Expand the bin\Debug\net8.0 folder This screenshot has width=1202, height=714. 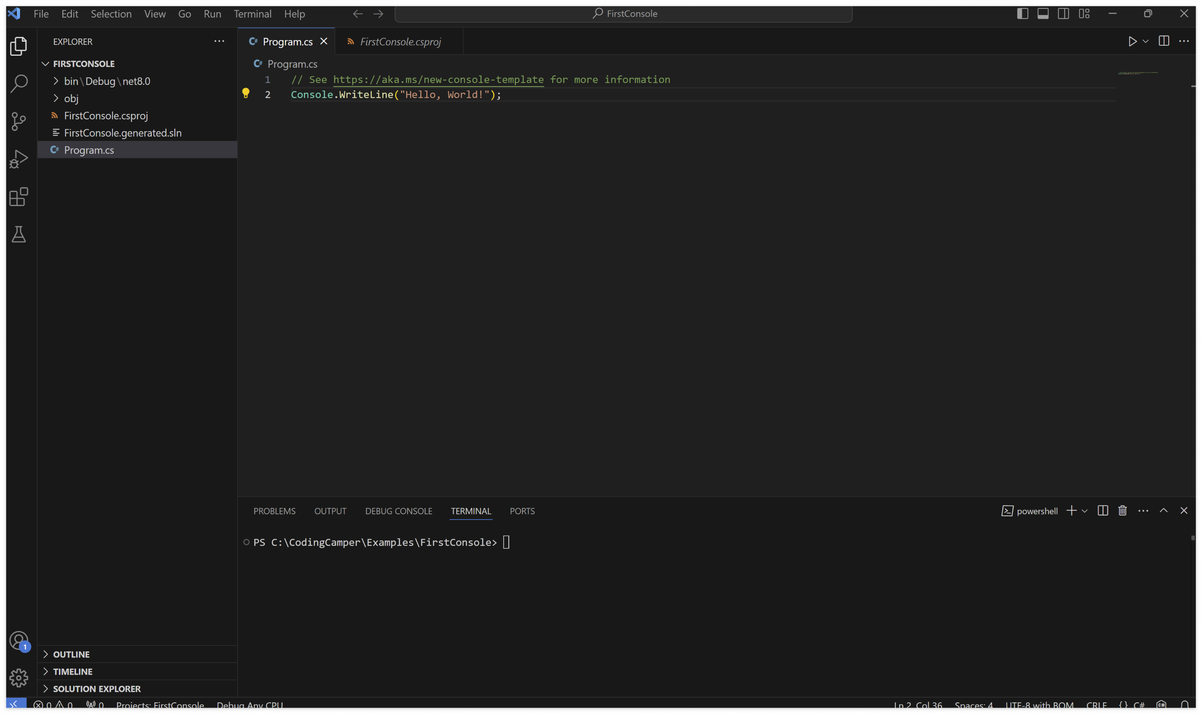pos(107,81)
